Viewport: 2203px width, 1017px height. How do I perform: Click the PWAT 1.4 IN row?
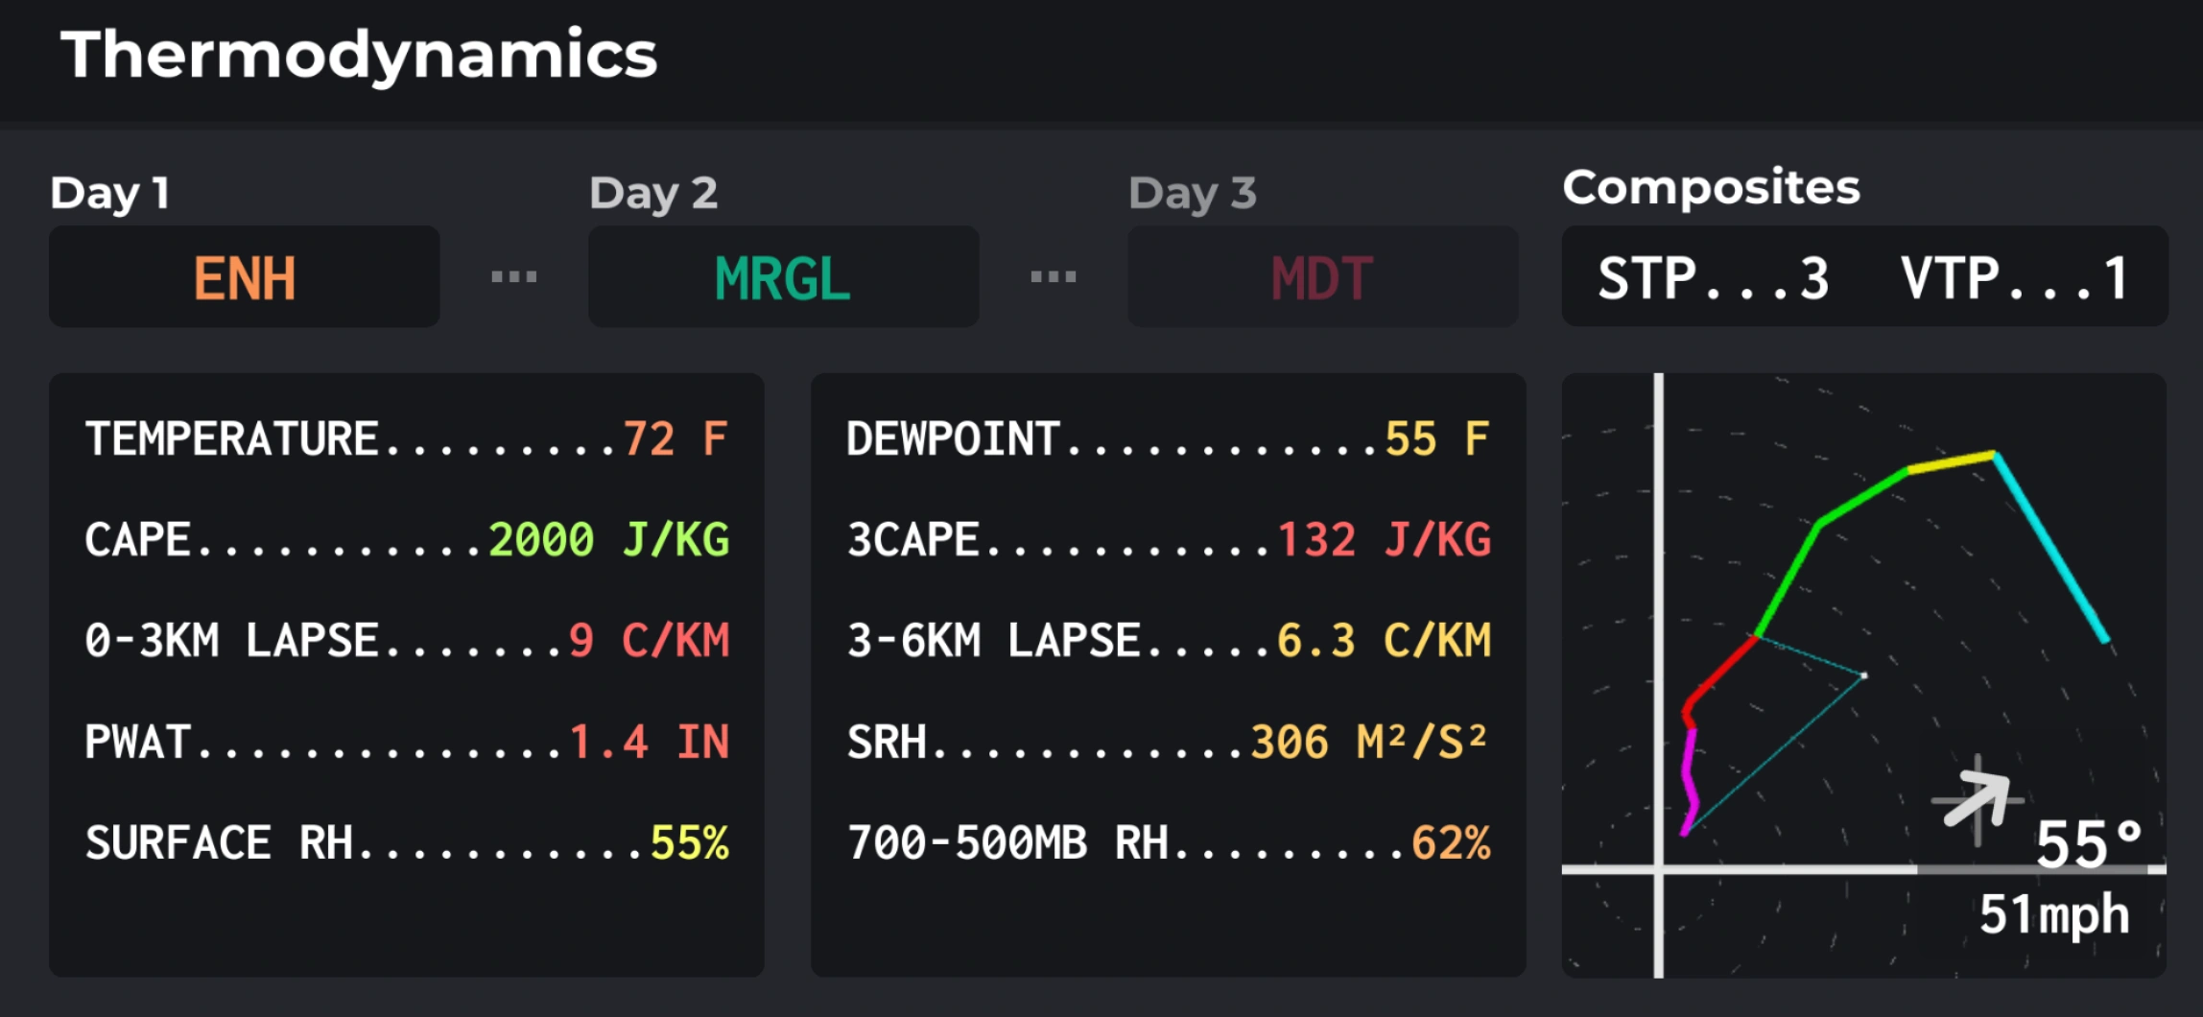(407, 742)
